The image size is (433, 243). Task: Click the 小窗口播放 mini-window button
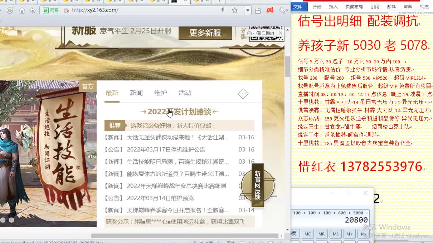(261, 33)
